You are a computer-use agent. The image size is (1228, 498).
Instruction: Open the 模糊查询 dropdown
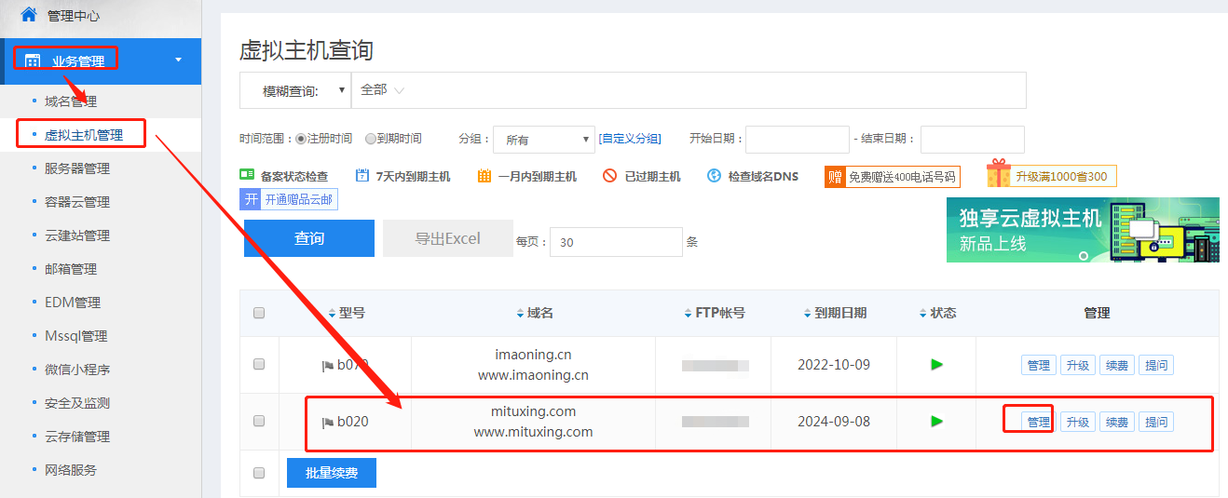(x=295, y=90)
